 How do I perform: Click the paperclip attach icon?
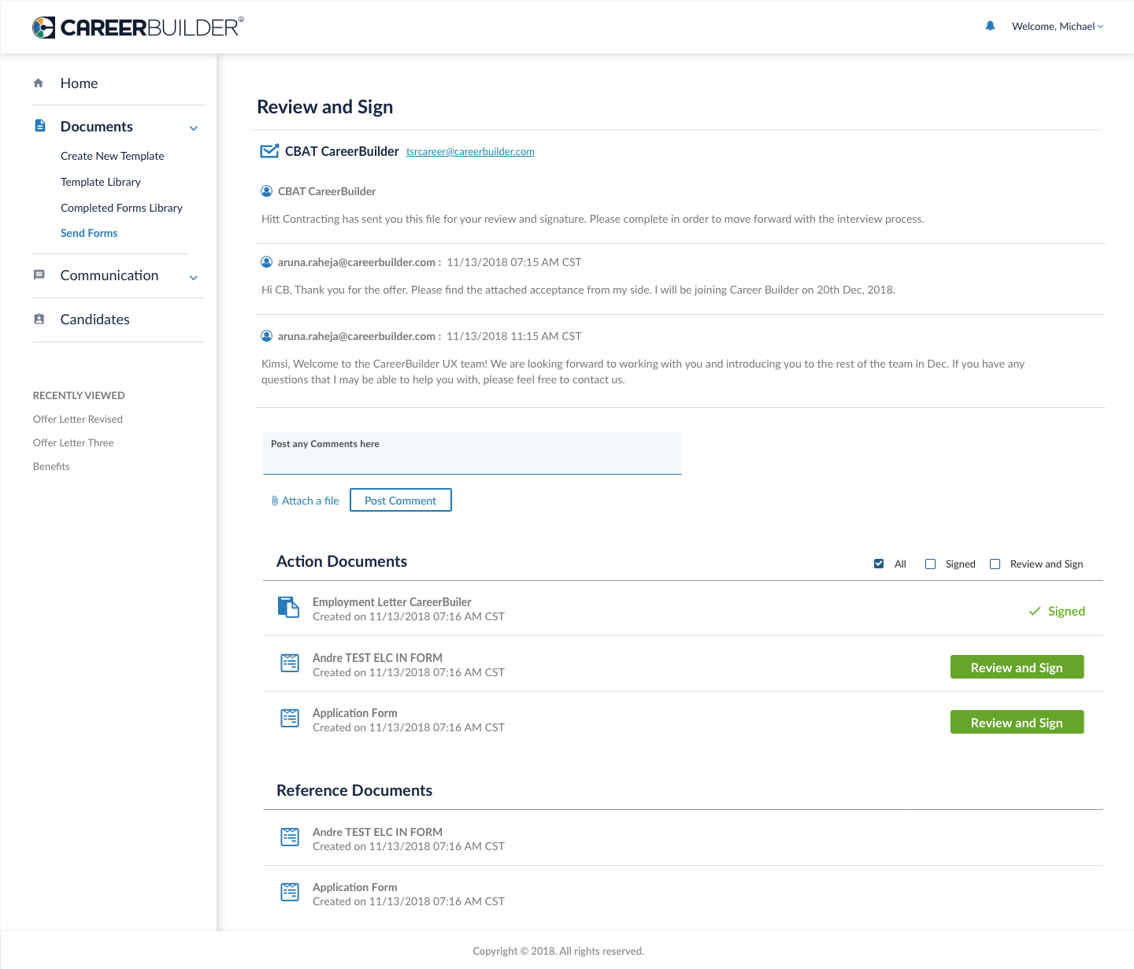pos(275,501)
